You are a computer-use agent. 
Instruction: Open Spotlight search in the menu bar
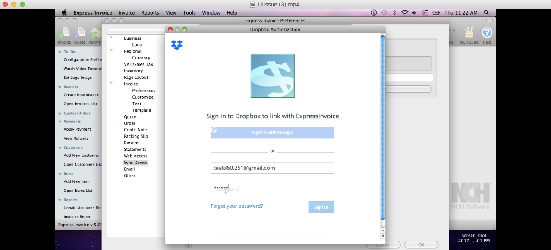coord(486,13)
